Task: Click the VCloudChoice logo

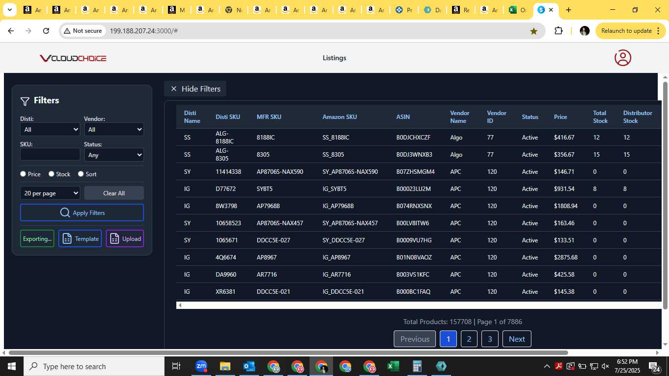Action: (73, 58)
